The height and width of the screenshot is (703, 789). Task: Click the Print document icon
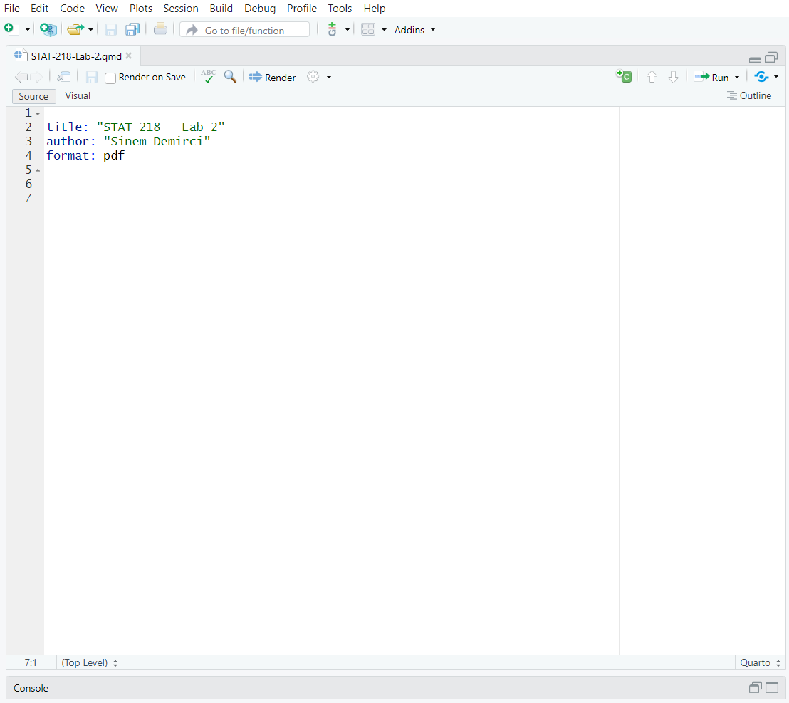[161, 29]
